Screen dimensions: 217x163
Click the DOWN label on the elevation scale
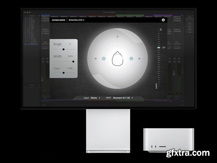[x=156, y=86]
